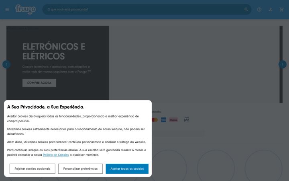This screenshot has width=289, height=181.
Task: Click the Mastercard payment icon
Action: click(x=155, y=120)
